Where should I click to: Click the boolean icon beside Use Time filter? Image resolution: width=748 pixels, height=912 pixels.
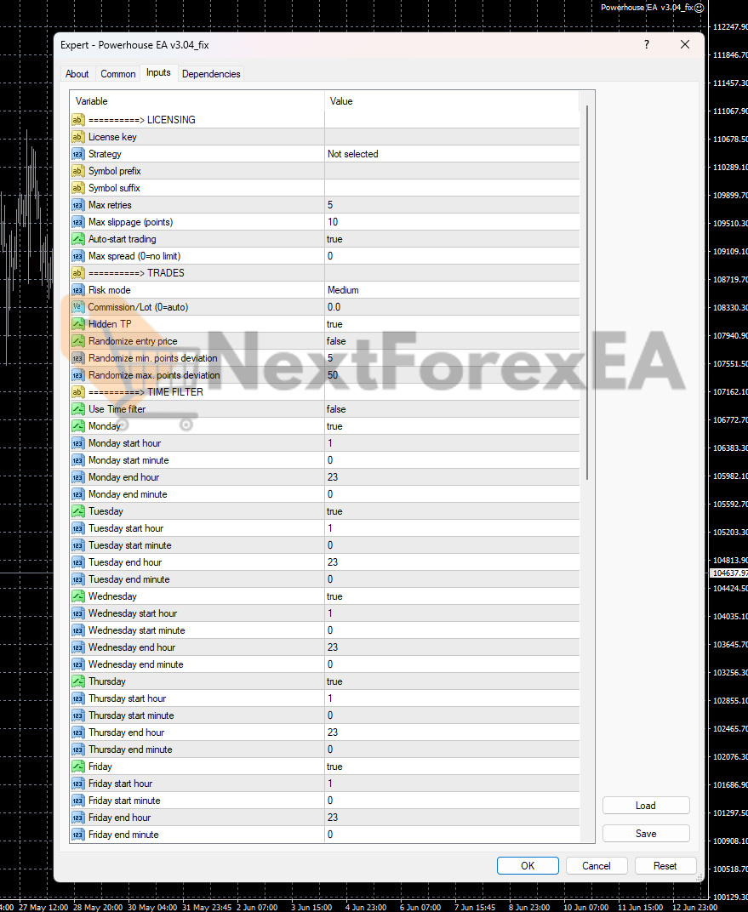pyautogui.click(x=77, y=409)
